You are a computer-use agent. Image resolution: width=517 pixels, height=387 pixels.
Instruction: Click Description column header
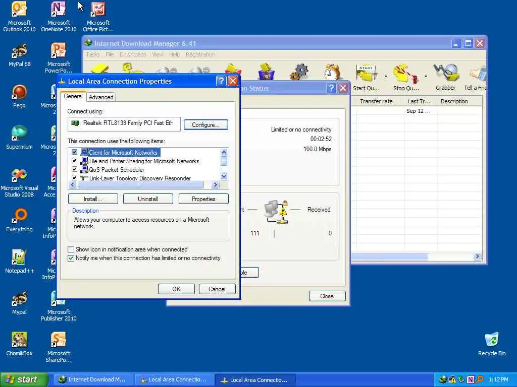click(459, 101)
